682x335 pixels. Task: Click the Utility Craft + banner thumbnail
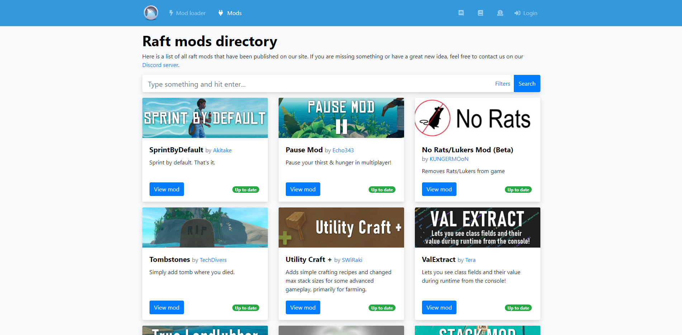tap(341, 228)
